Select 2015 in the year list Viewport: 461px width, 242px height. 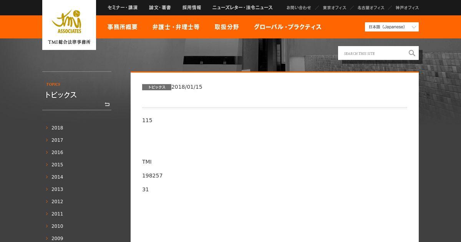pos(57,165)
